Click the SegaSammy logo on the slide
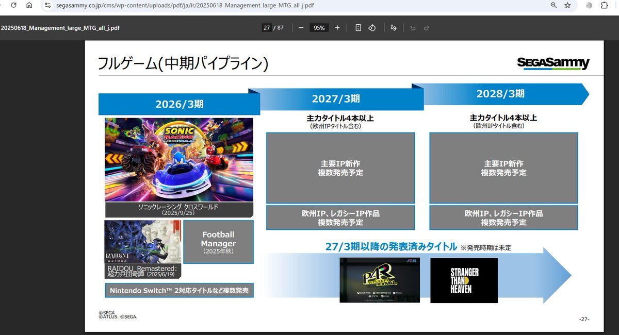The height and width of the screenshot is (335, 619). [553, 63]
